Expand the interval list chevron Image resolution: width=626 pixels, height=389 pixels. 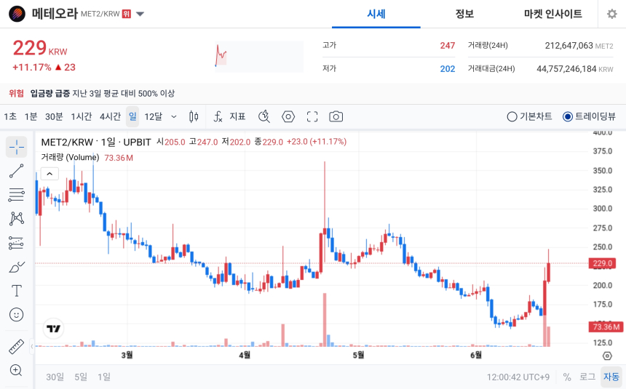point(174,116)
